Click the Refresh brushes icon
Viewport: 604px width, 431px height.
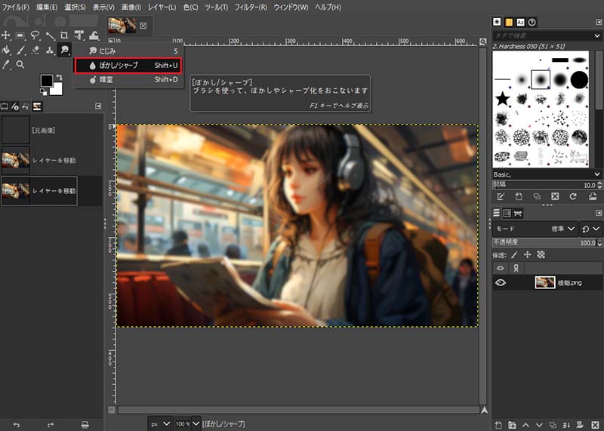tap(573, 197)
